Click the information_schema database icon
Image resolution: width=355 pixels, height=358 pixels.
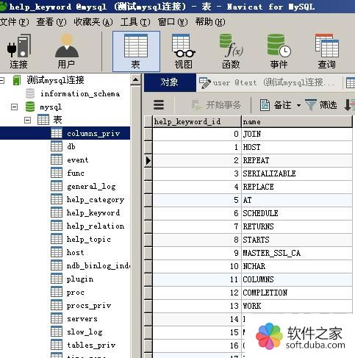30,93
